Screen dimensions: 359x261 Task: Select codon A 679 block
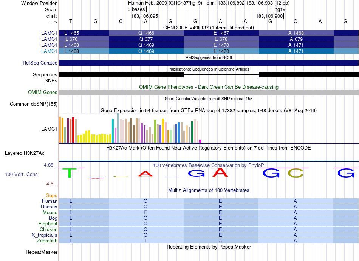[x=296, y=39]
